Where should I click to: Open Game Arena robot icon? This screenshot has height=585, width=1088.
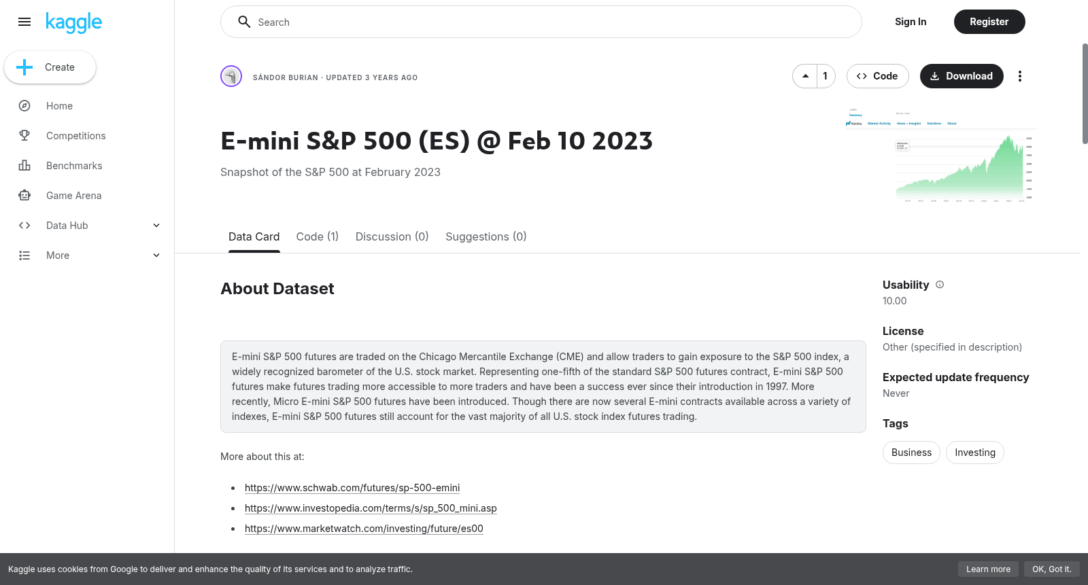(24, 196)
